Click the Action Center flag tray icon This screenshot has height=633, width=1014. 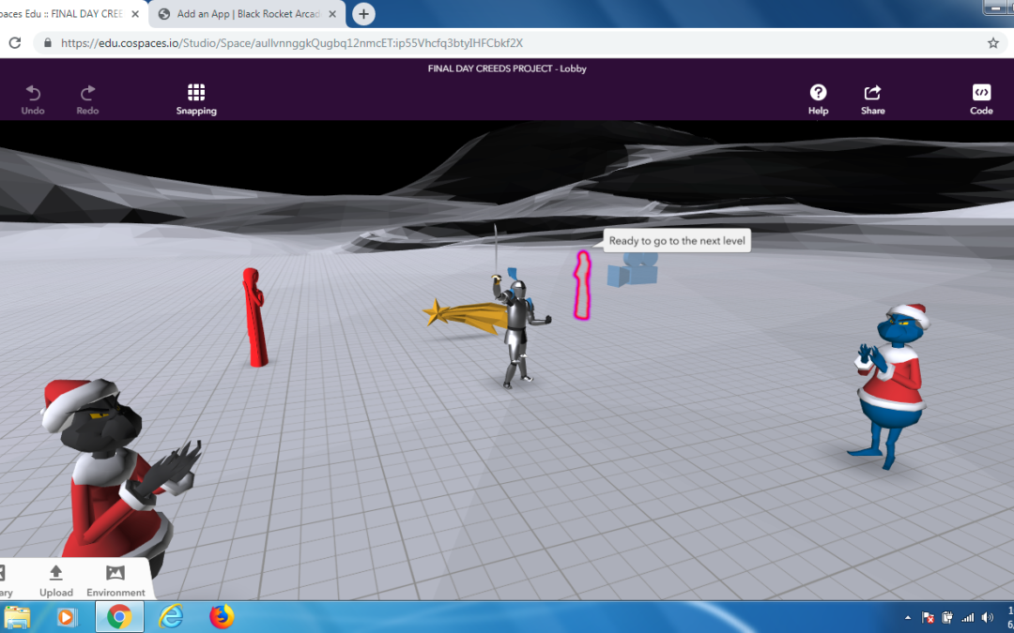coord(928,617)
